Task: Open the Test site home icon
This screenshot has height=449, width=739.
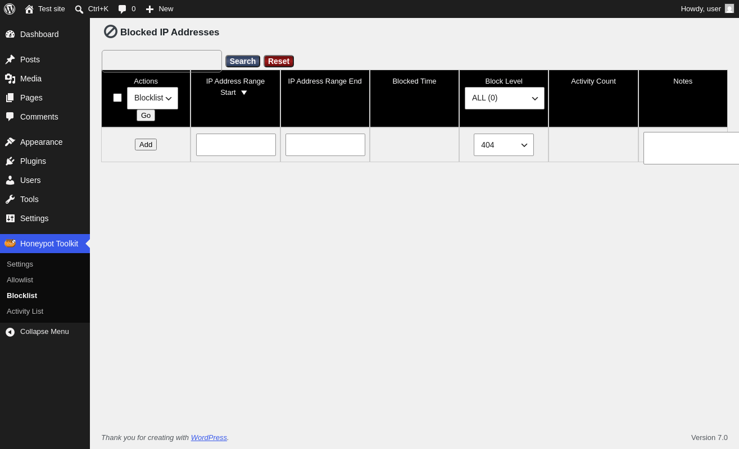Action: 29,9
